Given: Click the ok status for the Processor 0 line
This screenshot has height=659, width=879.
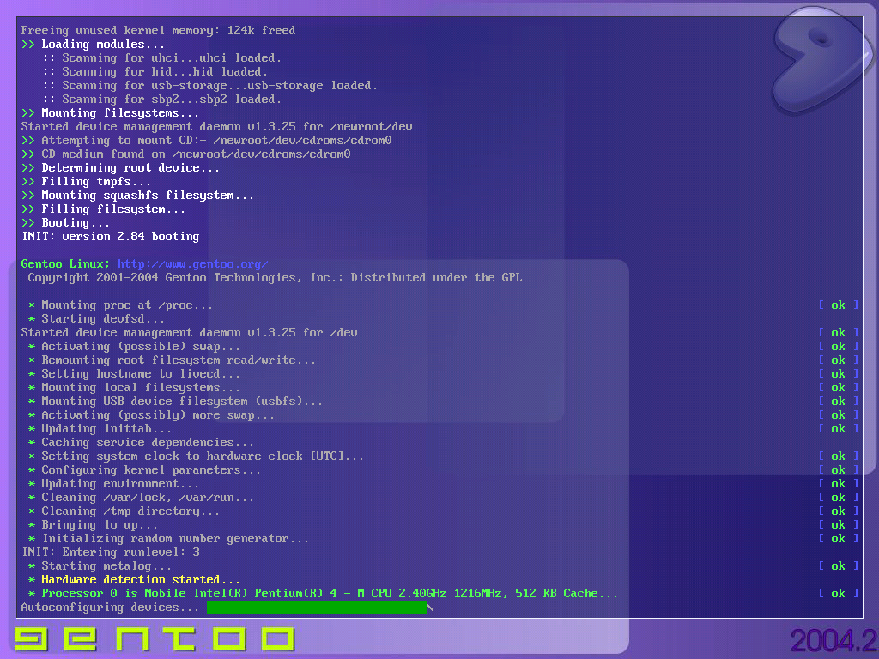Looking at the screenshot, I should (x=838, y=594).
